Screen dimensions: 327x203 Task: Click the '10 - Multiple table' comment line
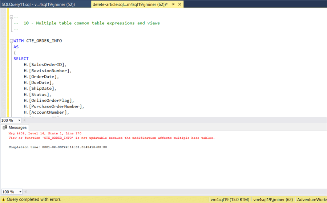pos(87,23)
